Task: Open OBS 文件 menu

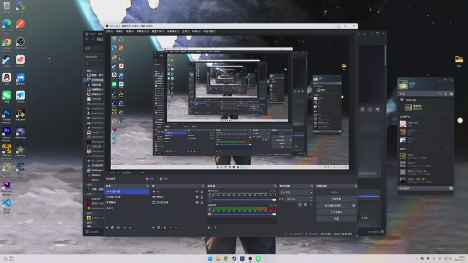Action: point(109,32)
